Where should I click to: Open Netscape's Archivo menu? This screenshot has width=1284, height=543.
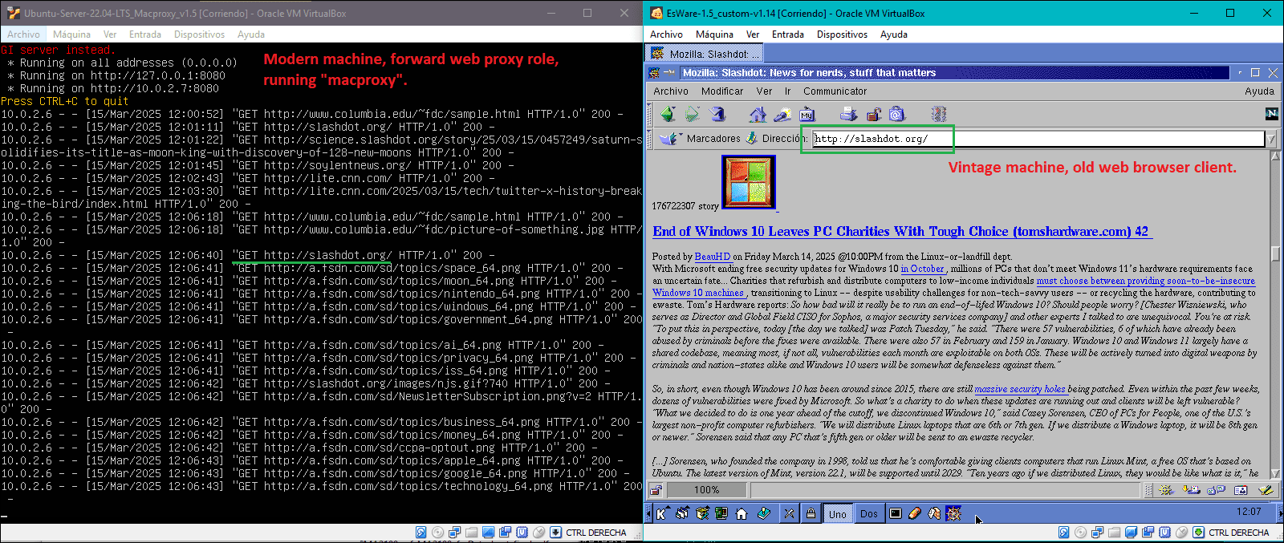(671, 91)
